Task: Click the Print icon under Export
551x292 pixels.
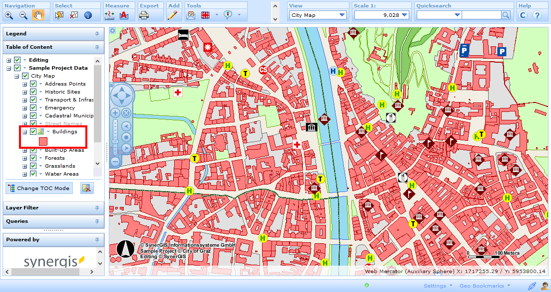Action: tap(144, 15)
